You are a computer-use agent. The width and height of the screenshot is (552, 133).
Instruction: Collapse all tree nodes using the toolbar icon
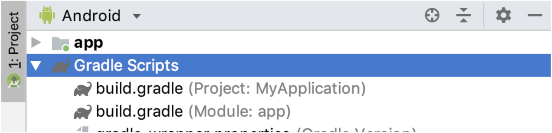463,15
